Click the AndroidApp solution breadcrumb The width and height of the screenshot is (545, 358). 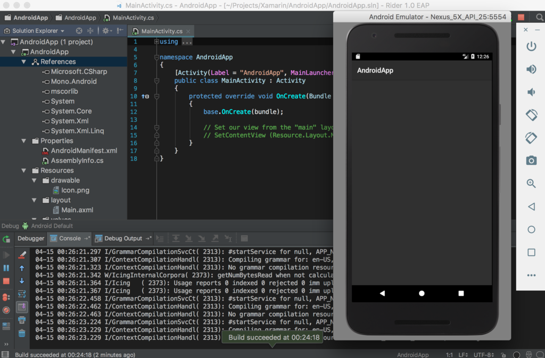[x=27, y=18]
